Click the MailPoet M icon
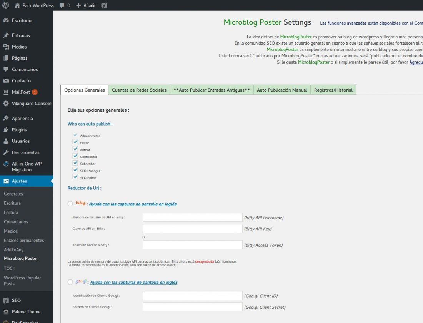The width and height of the screenshot is (423, 323). 6,92
